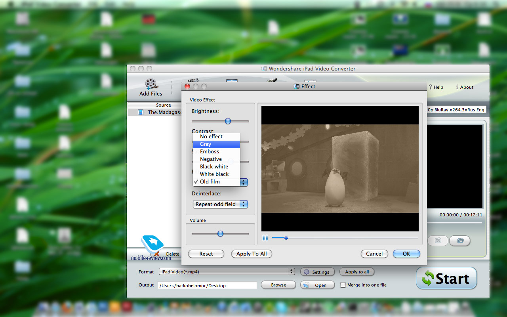The image size is (507, 317).
Task: Click the film strip icon beside The.Madagasc file
Action: (141, 112)
